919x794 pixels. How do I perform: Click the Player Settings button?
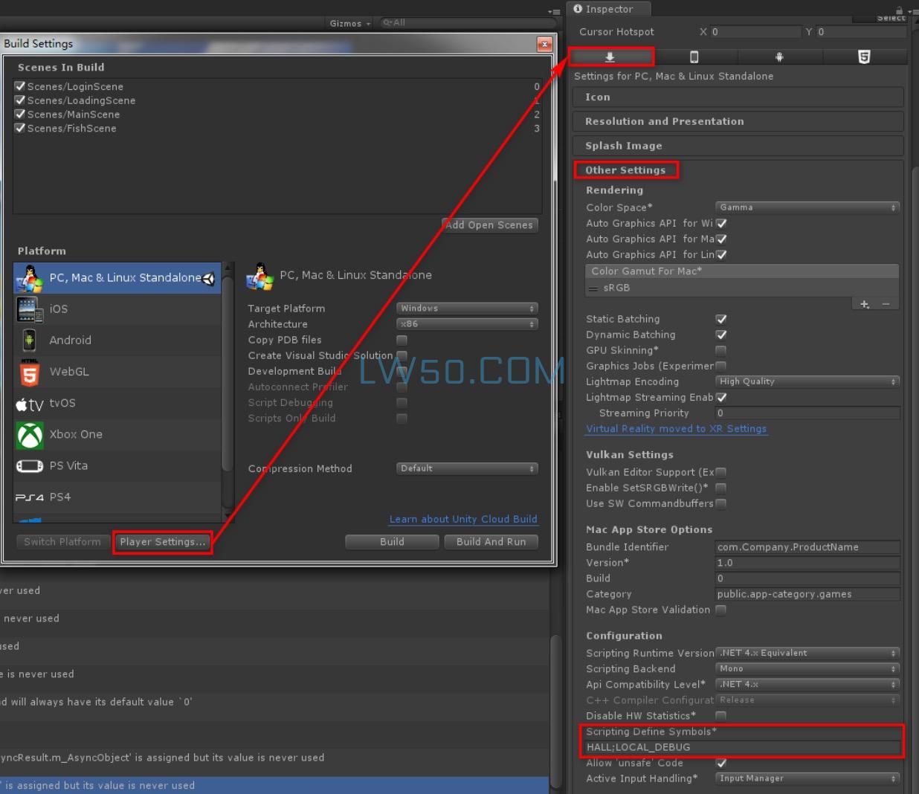click(162, 542)
